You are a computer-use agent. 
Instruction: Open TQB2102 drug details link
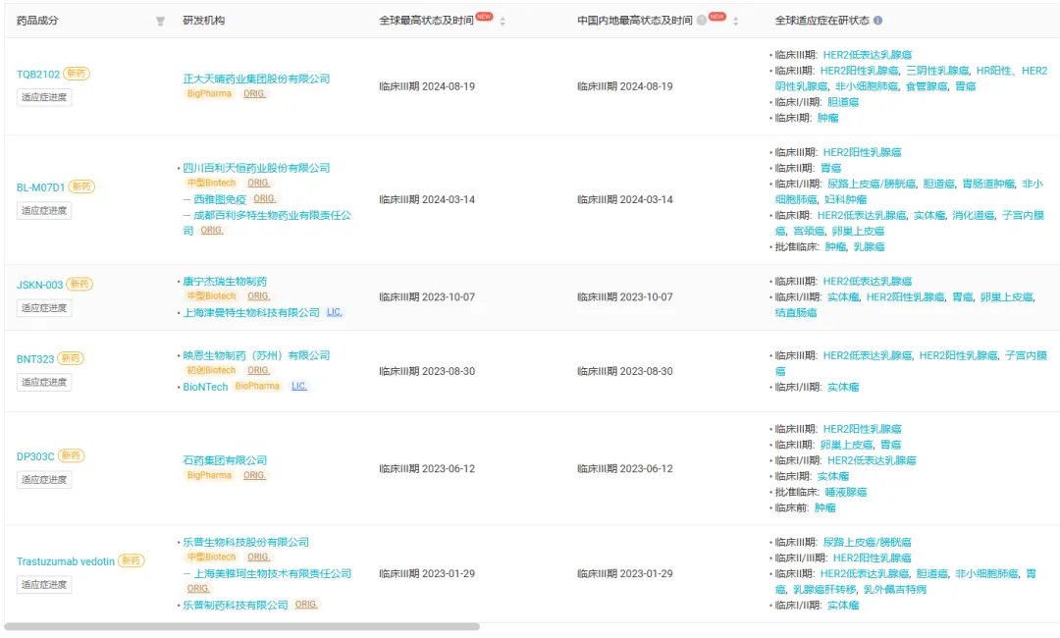pos(38,75)
